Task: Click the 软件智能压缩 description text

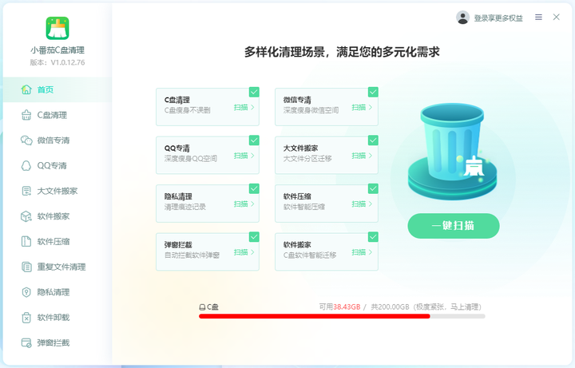Action: 304,207
